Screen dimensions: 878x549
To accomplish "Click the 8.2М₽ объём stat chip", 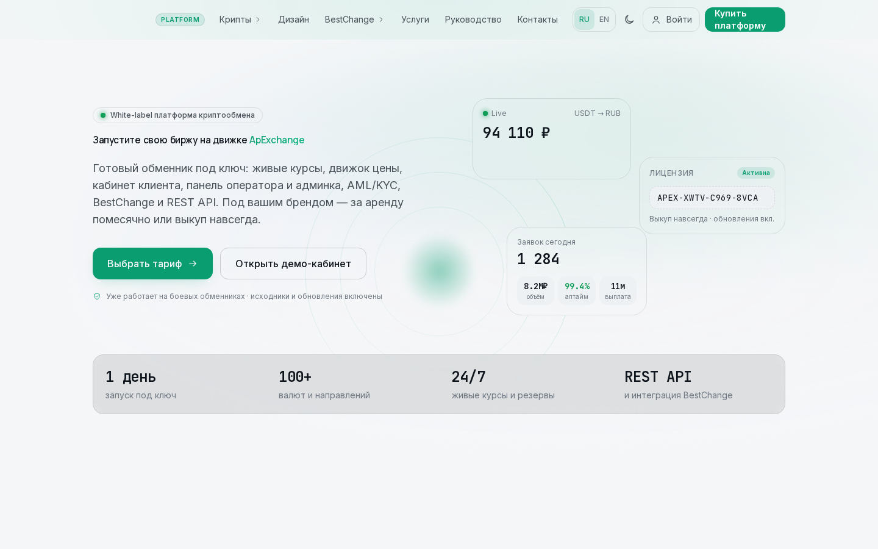I will (535, 291).
